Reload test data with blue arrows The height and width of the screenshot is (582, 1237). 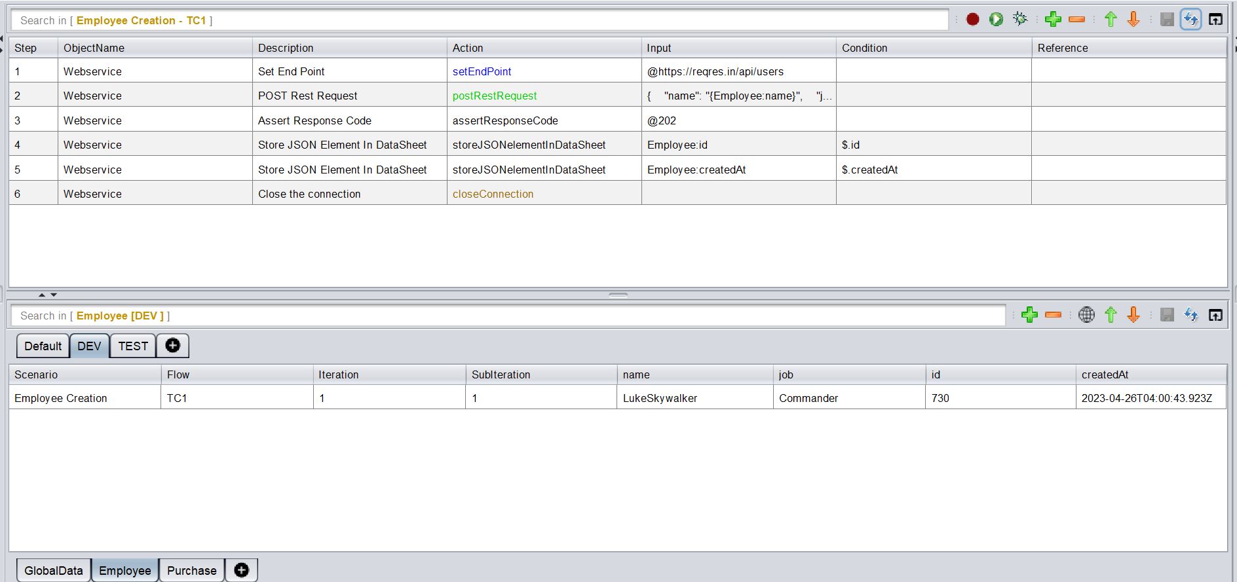(1191, 315)
